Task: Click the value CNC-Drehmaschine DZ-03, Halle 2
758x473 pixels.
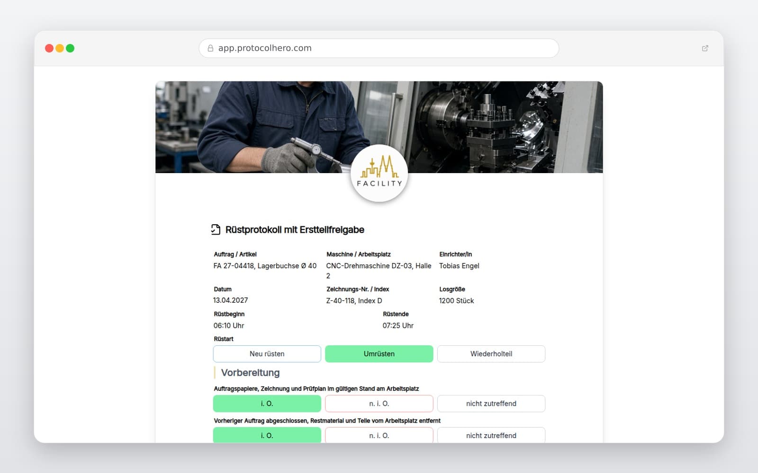Action: tap(379, 271)
